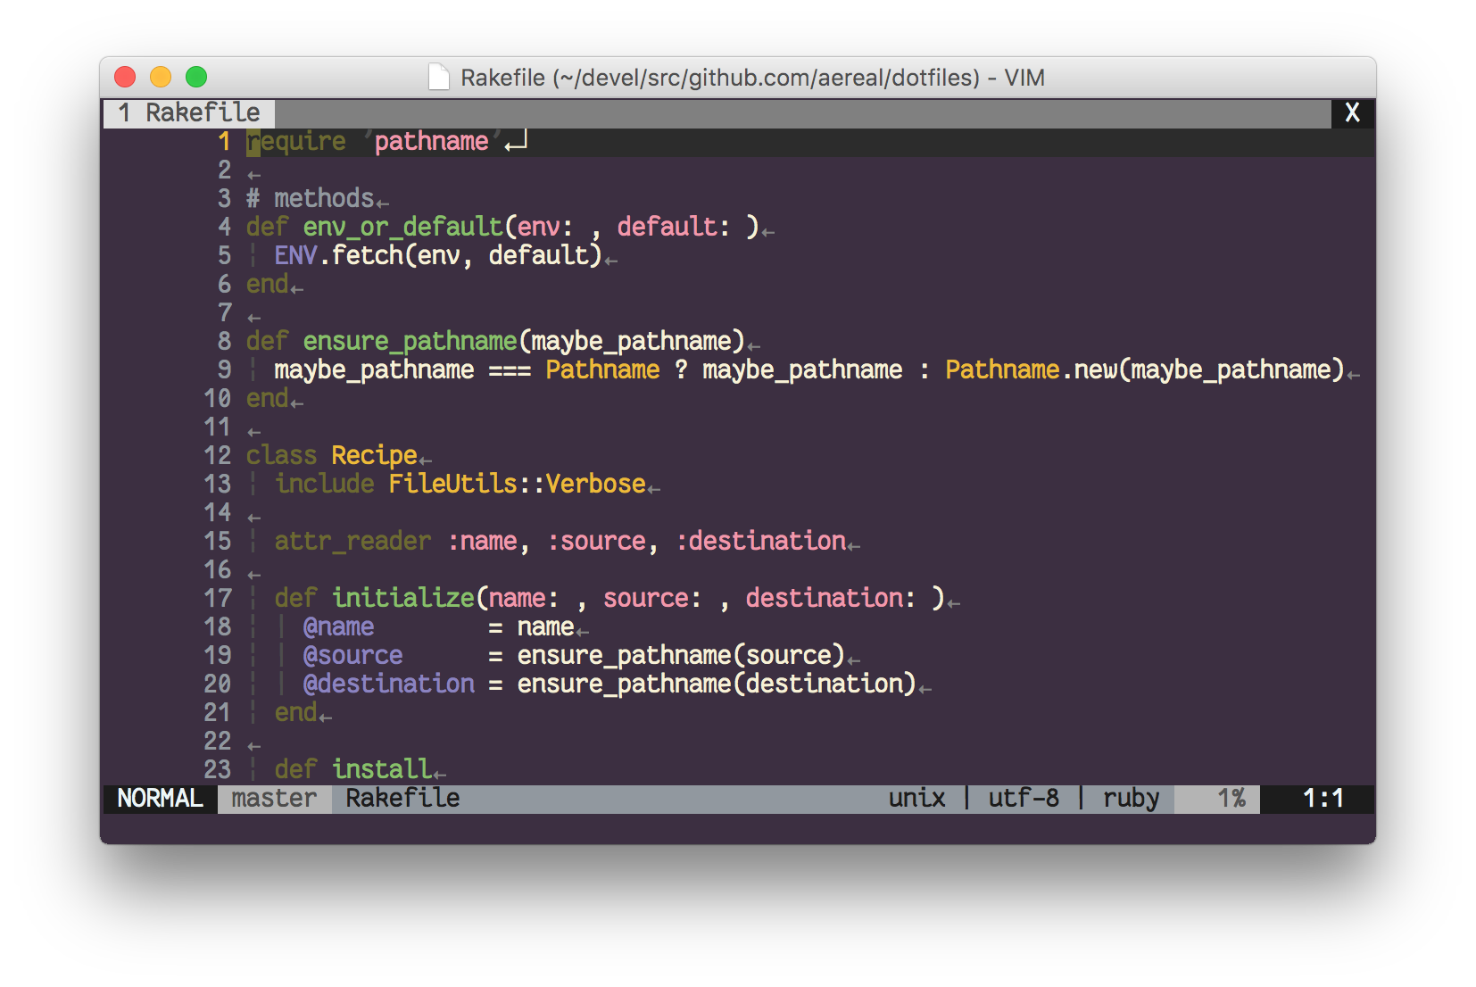Click the 'end' keyword on line 6
Screen dimensions: 1476x987
pos(268,284)
